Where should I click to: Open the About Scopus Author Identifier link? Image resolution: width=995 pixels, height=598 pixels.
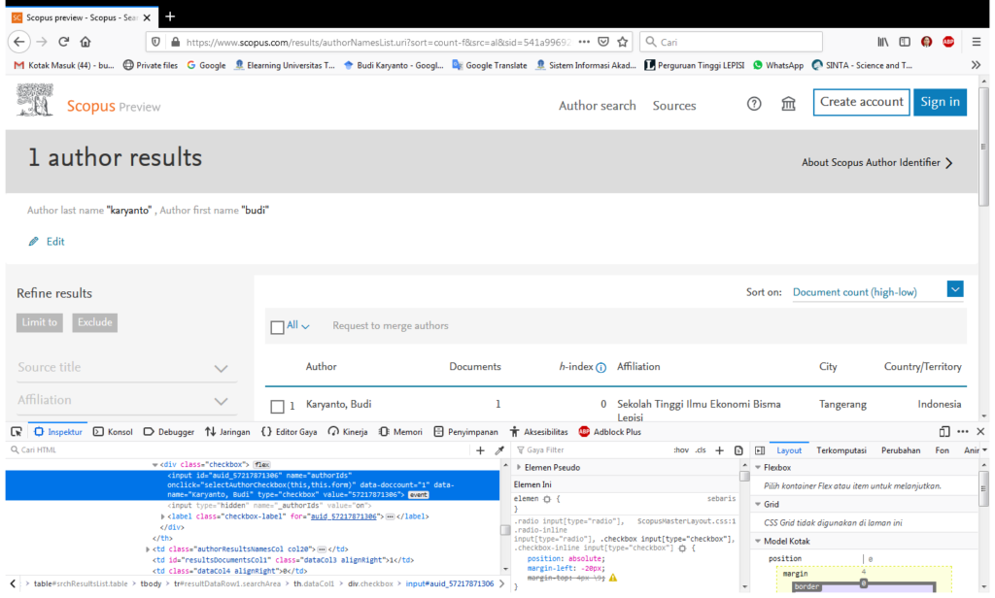[x=876, y=163]
